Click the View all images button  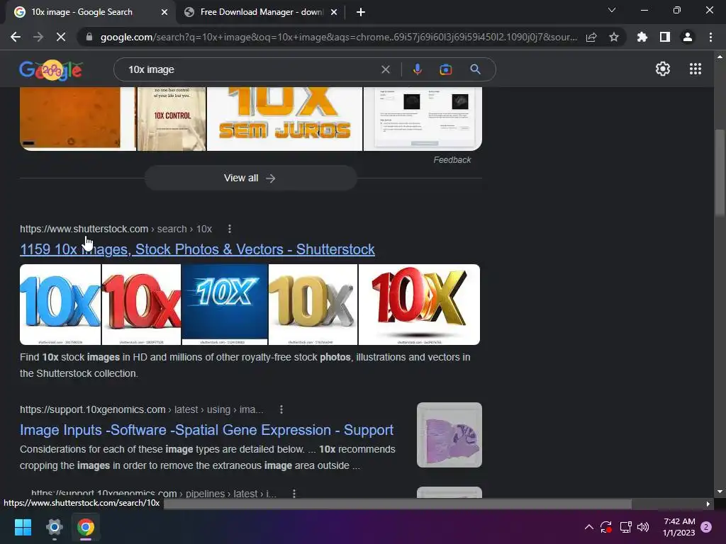point(250,178)
